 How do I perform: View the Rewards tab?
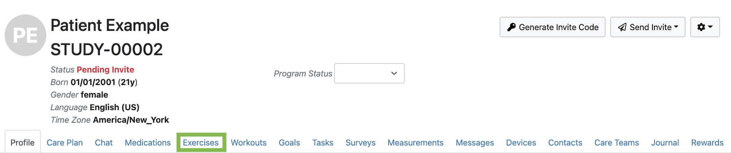[x=707, y=143]
